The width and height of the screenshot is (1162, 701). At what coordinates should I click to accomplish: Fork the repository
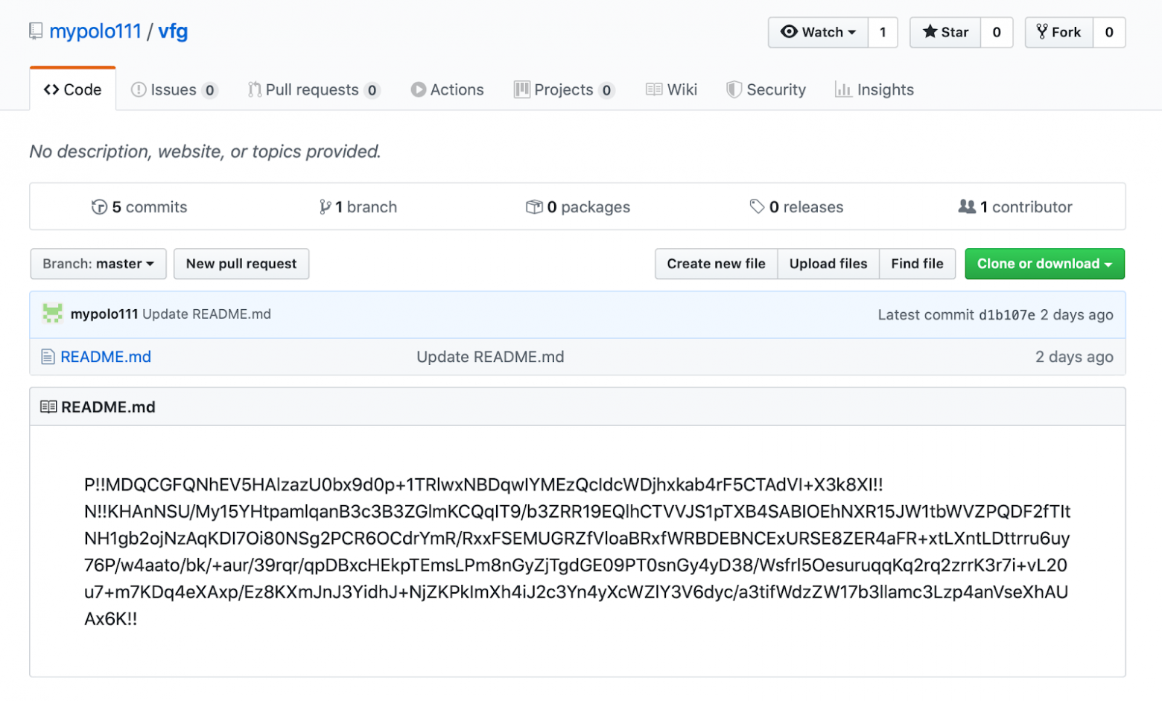point(1059,32)
